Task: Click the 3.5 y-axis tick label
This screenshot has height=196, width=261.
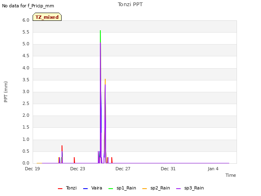Action: [26, 80]
